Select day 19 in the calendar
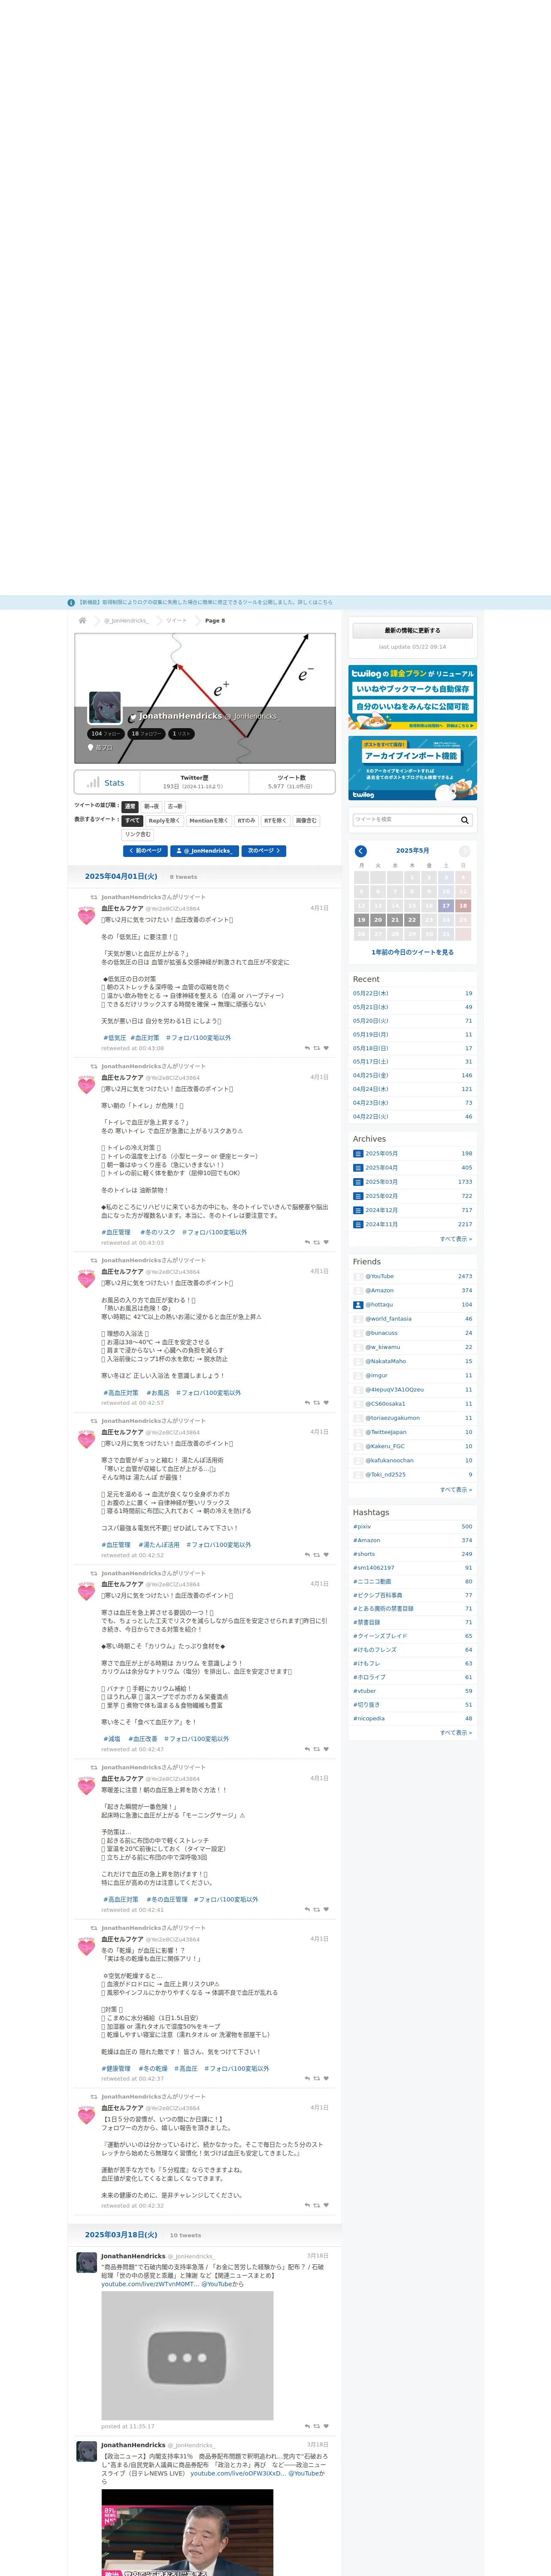The image size is (551, 2576). coord(361,919)
